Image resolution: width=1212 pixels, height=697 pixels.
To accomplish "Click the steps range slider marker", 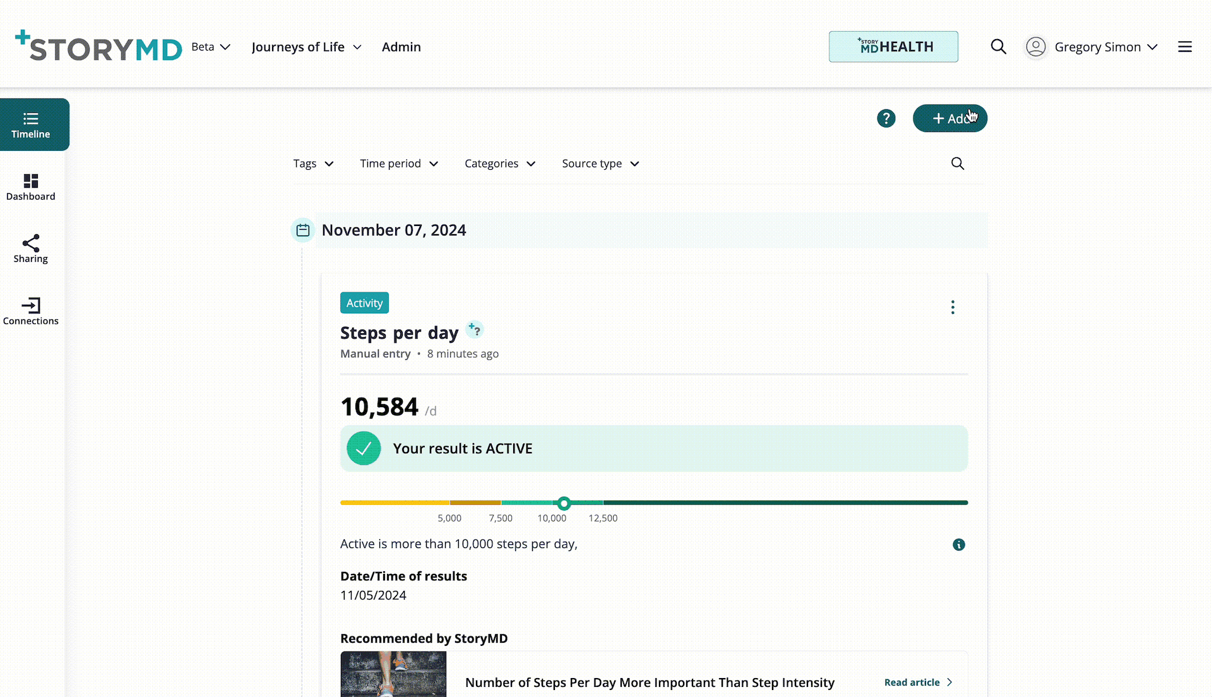I will point(564,503).
